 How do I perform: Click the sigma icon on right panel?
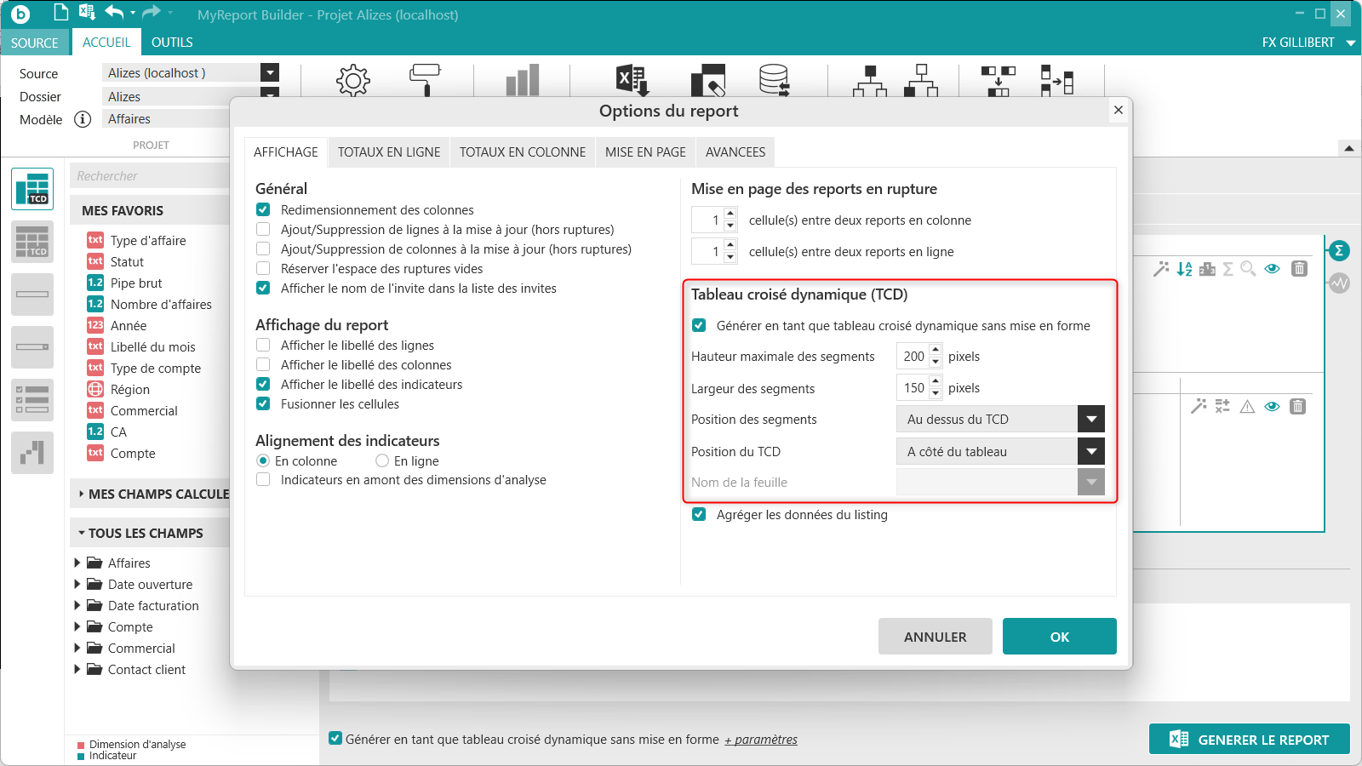(x=1339, y=250)
